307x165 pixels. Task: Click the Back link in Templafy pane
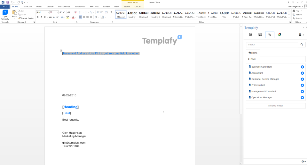(x=252, y=59)
